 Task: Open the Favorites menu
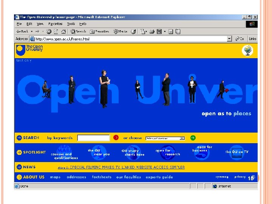coord(55,24)
